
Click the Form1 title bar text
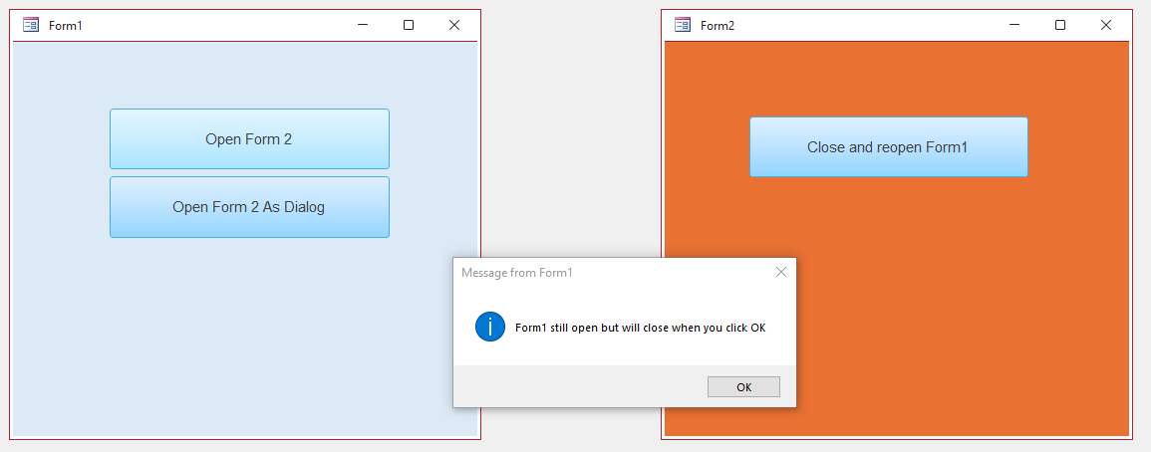tap(66, 26)
